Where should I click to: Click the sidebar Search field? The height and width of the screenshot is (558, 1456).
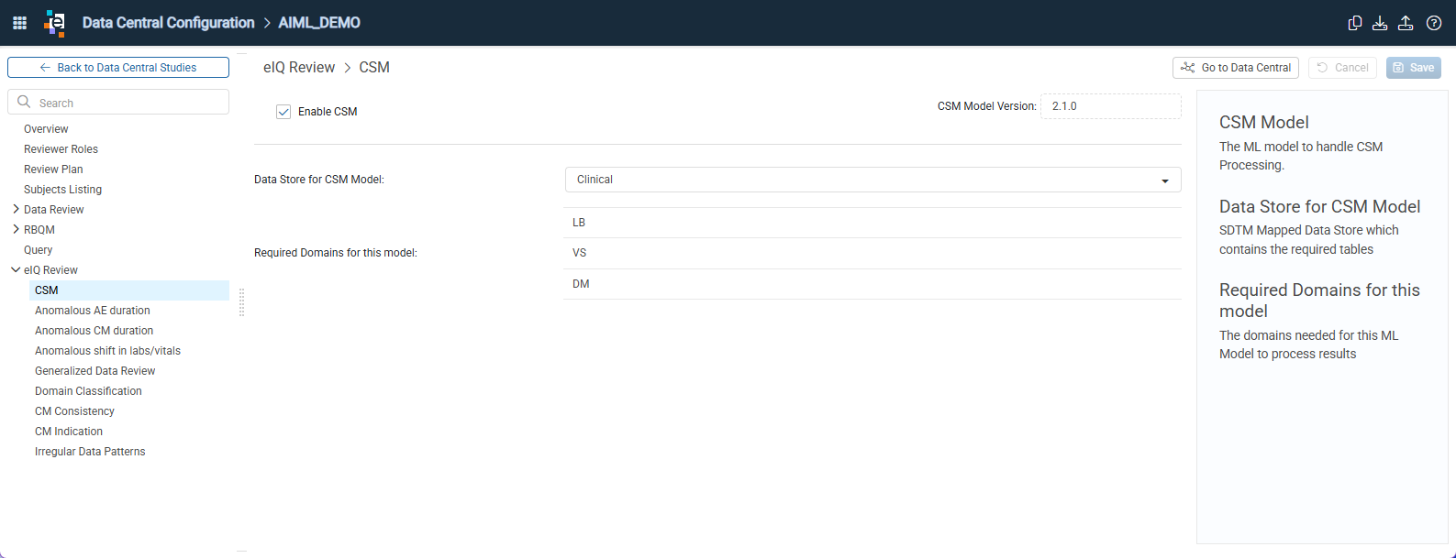click(118, 102)
